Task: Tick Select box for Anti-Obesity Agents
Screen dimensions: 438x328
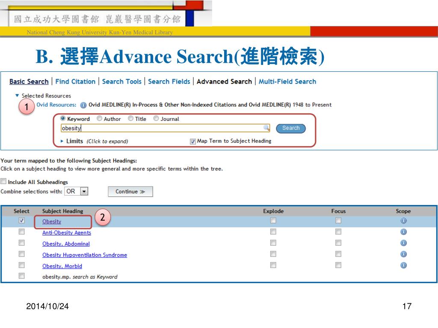Action: pos(21,231)
